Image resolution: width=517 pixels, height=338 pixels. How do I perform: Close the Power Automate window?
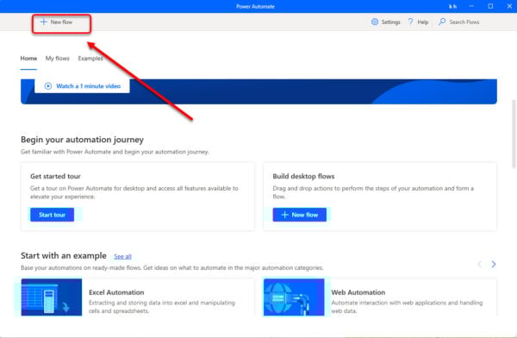pos(509,6)
